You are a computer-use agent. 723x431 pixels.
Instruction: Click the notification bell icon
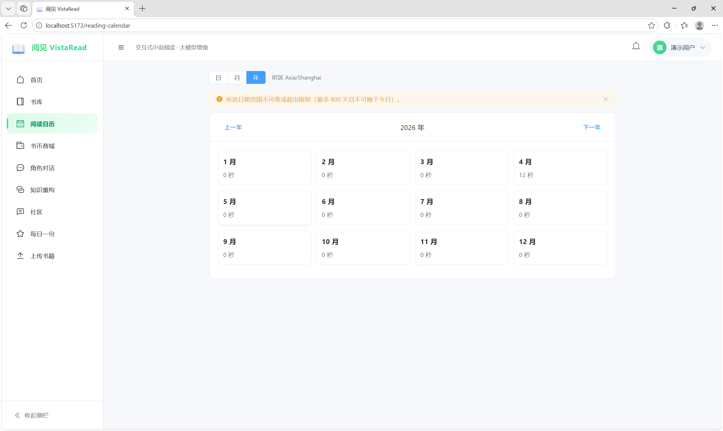[636, 47]
